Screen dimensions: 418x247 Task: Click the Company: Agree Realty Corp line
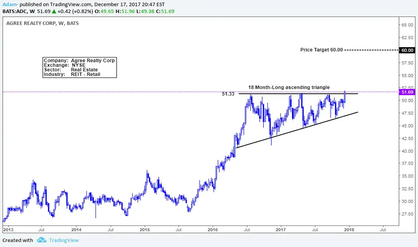(79, 60)
